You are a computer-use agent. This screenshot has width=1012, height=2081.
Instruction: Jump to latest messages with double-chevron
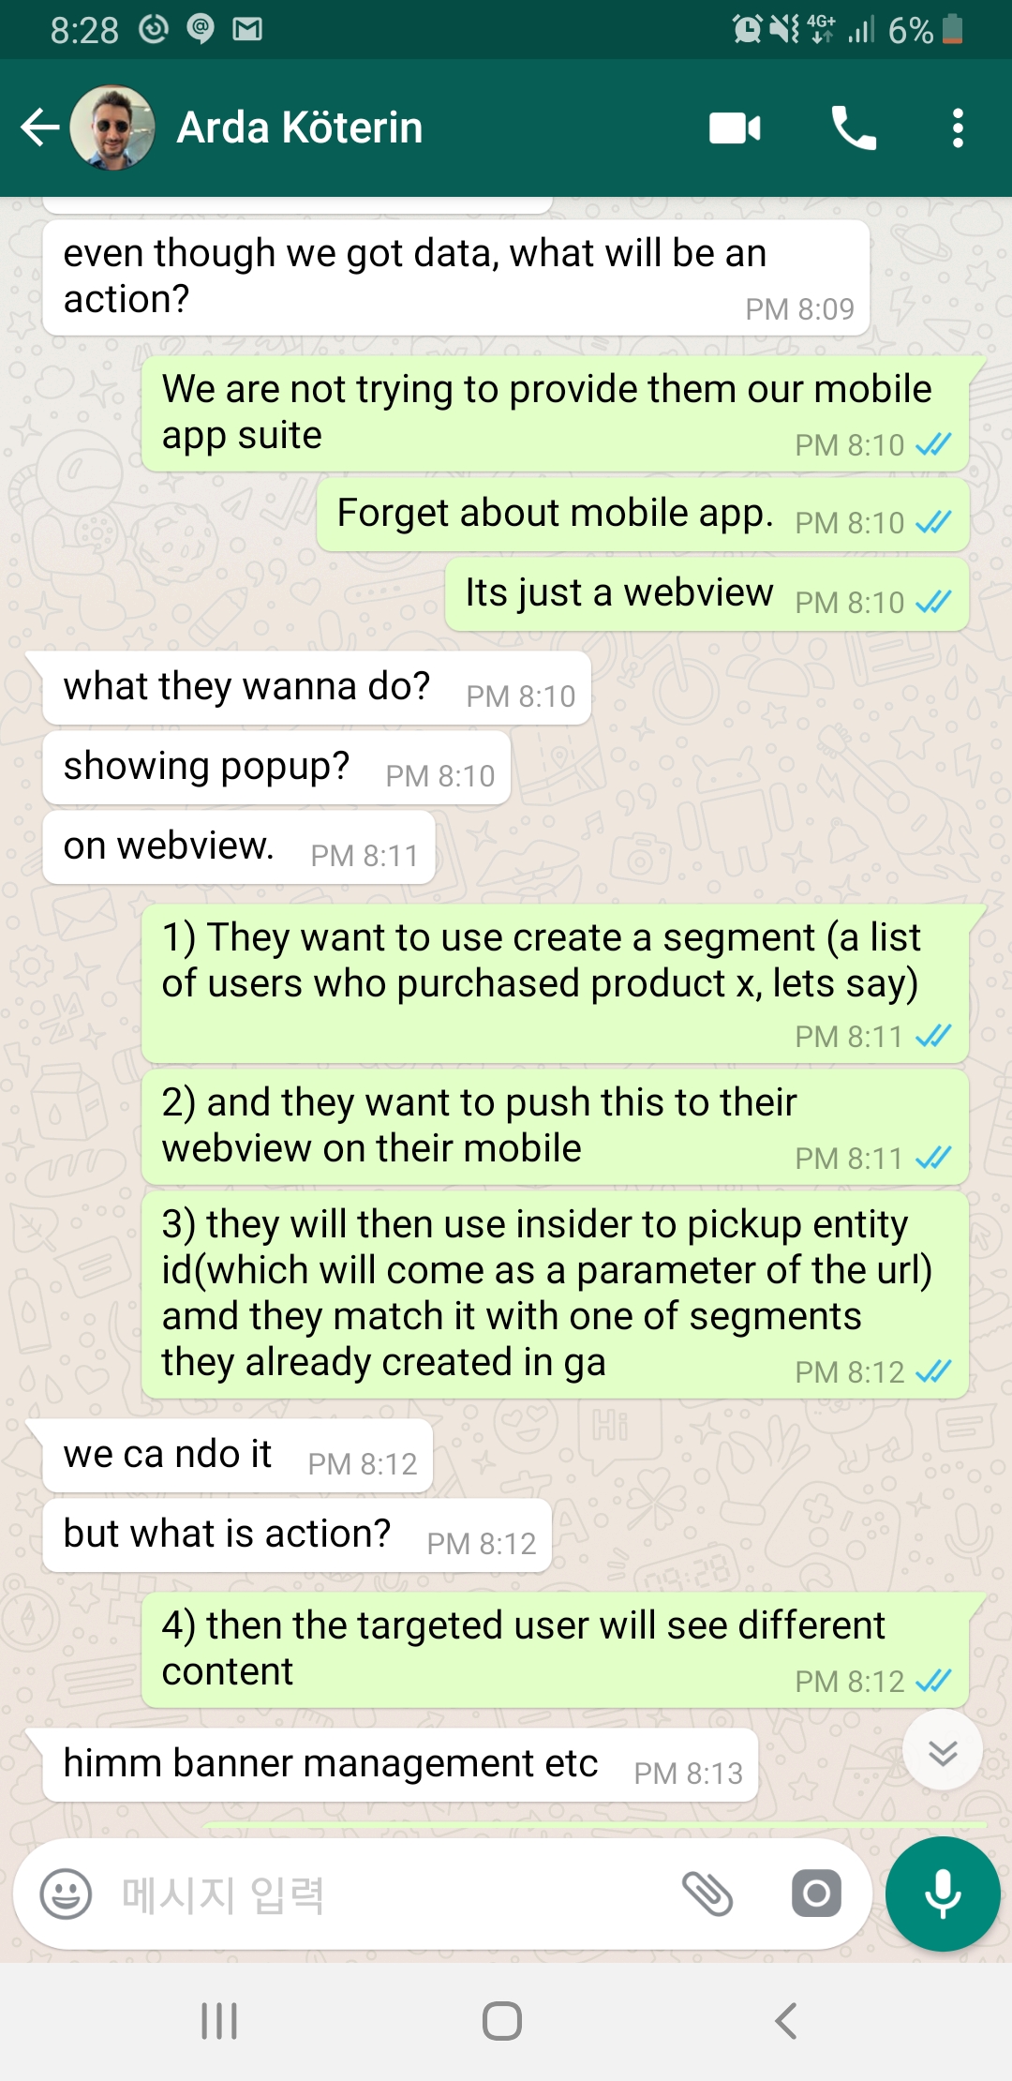[943, 1750]
